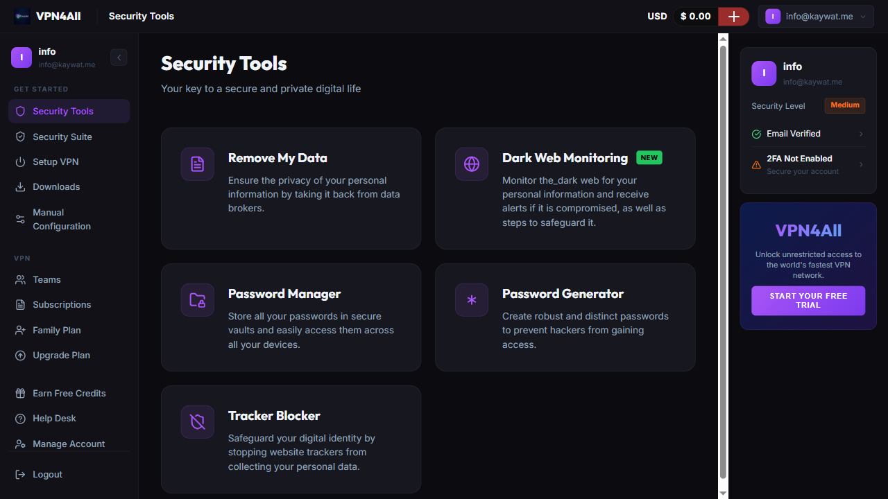Click the Password Generator asterisk icon
The image size is (888, 499).
pyautogui.click(x=472, y=300)
